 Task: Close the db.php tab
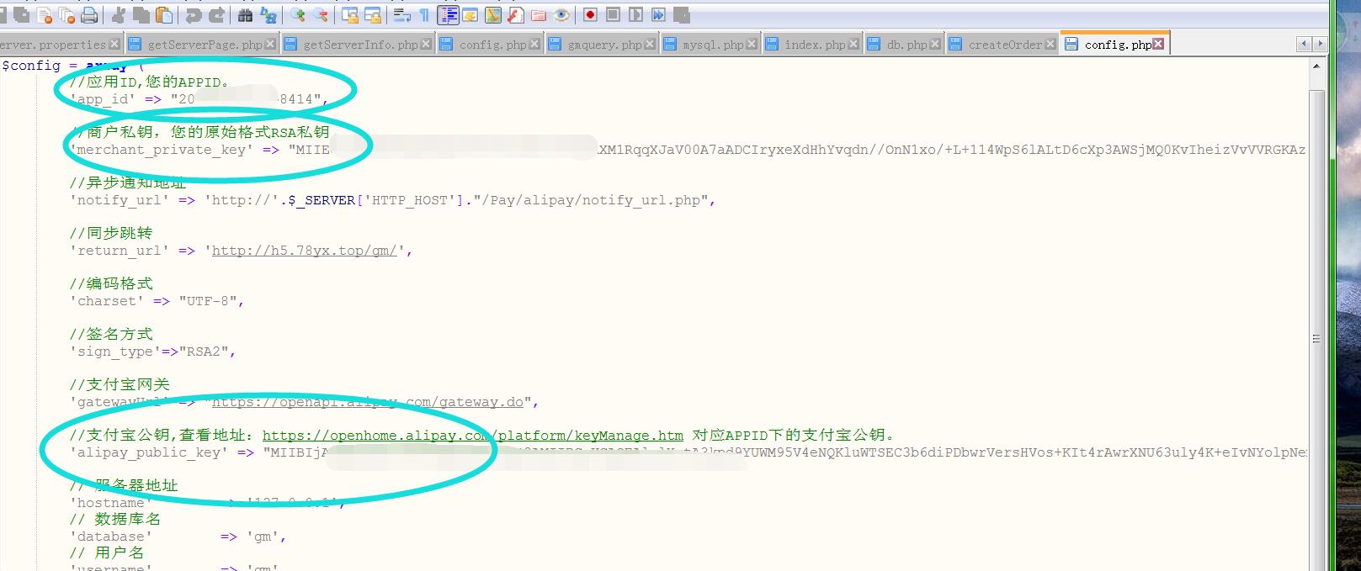[935, 45]
